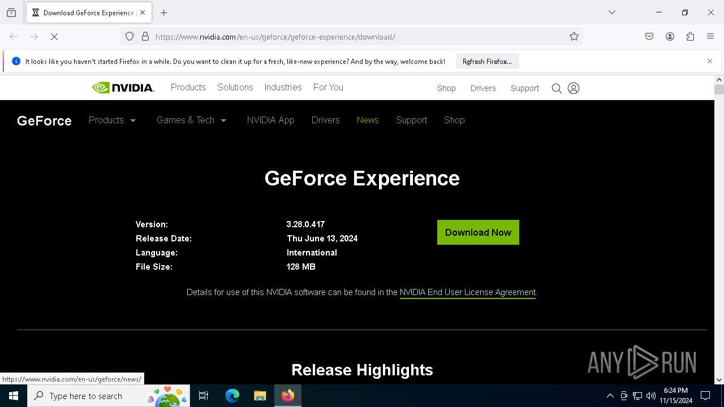The width and height of the screenshot is (724, 407).
Task: Click the Meet Now tray icon
Action: tap(624, 396)
